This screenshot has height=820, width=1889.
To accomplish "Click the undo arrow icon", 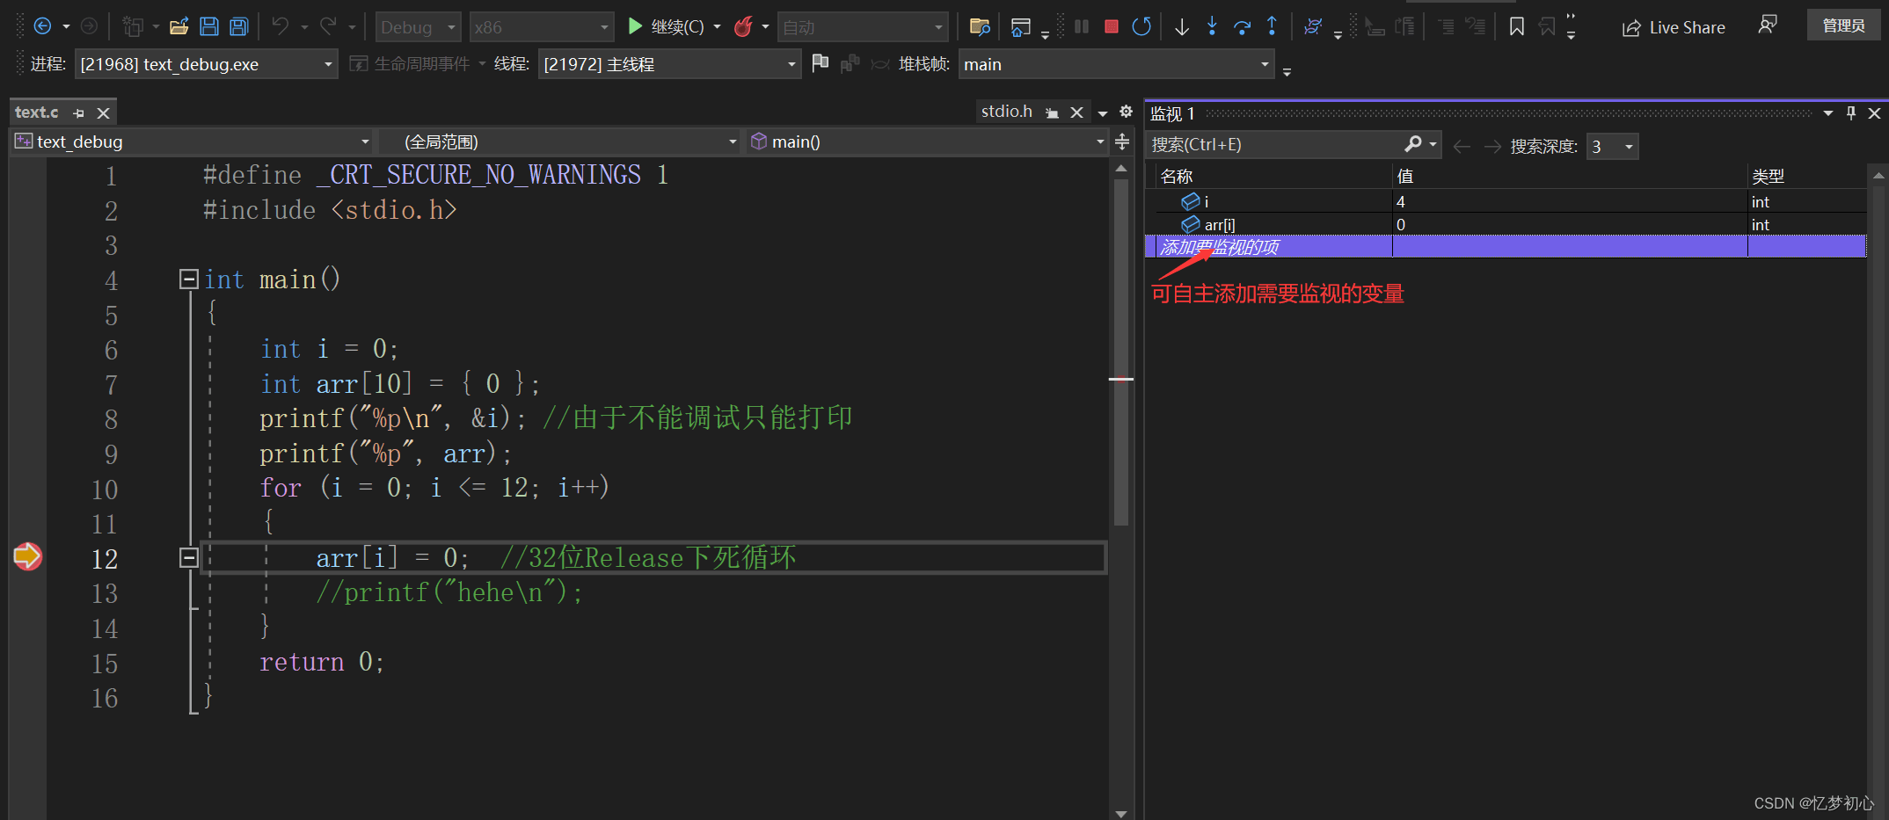I will 280,26.
